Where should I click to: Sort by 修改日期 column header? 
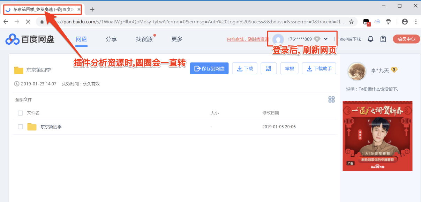click(x=271, y=113)
